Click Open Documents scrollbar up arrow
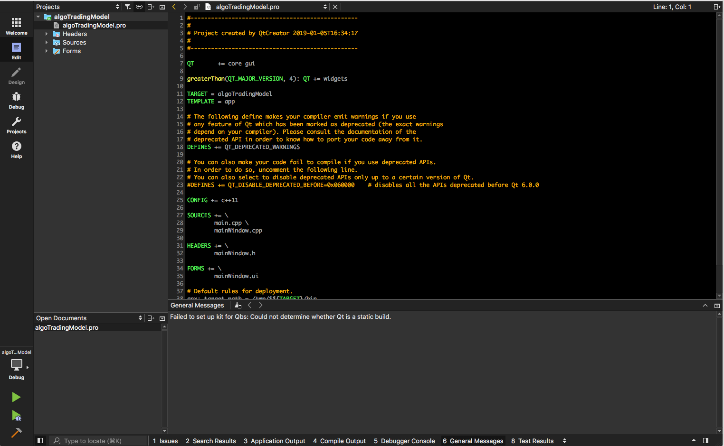Viewport: 724px width, 446px height. pos(164,326)
